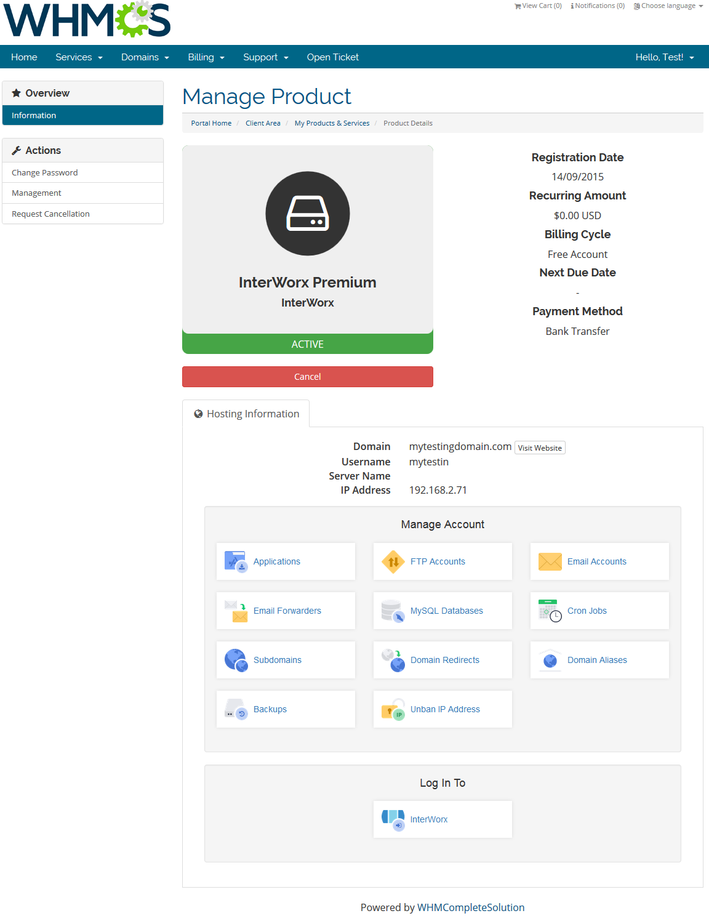This screenshot has height=916, width=709.
Task: Open the Email Forwarders link
Action: [287, 611]
